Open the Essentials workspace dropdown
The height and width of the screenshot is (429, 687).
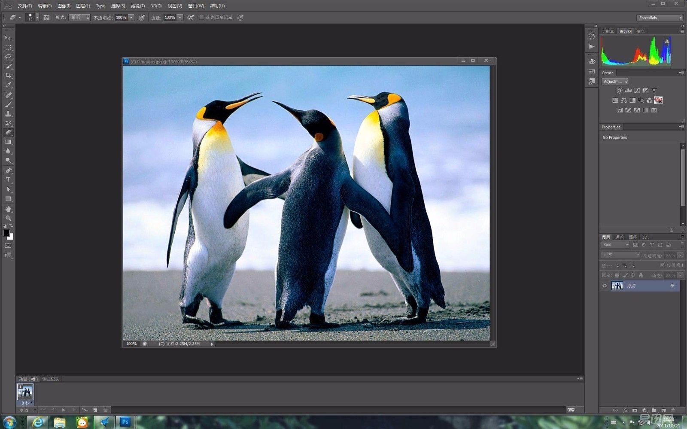(660, 18)
